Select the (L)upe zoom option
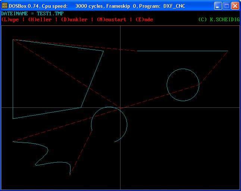Image resolution: width=241 pixels, height=191 pixels. (10, 20)
